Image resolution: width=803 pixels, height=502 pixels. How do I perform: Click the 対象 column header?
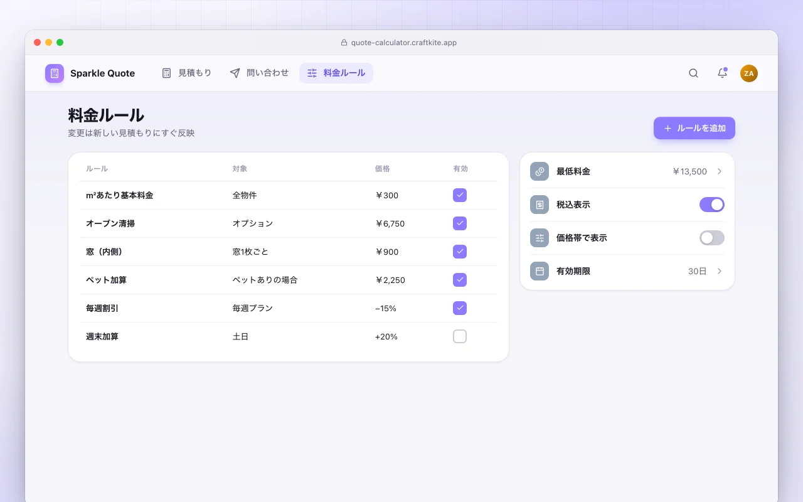tap(240, 169)
